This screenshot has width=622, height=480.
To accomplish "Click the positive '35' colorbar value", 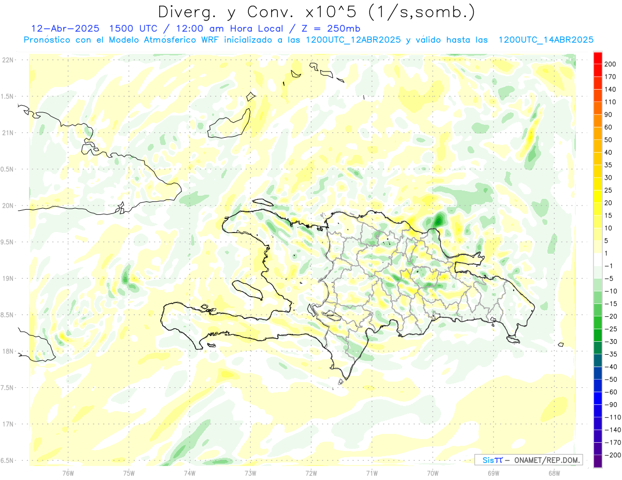I will [610, 165].
